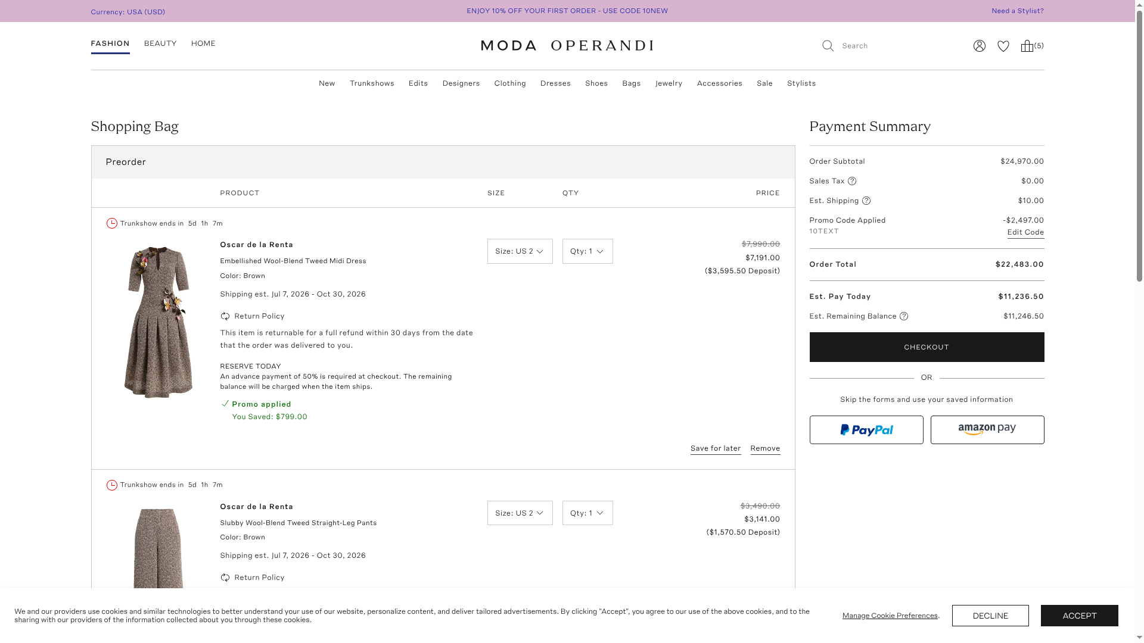Switch to the Beauty tab
1144x643 pixels.
tap(160, 43)
